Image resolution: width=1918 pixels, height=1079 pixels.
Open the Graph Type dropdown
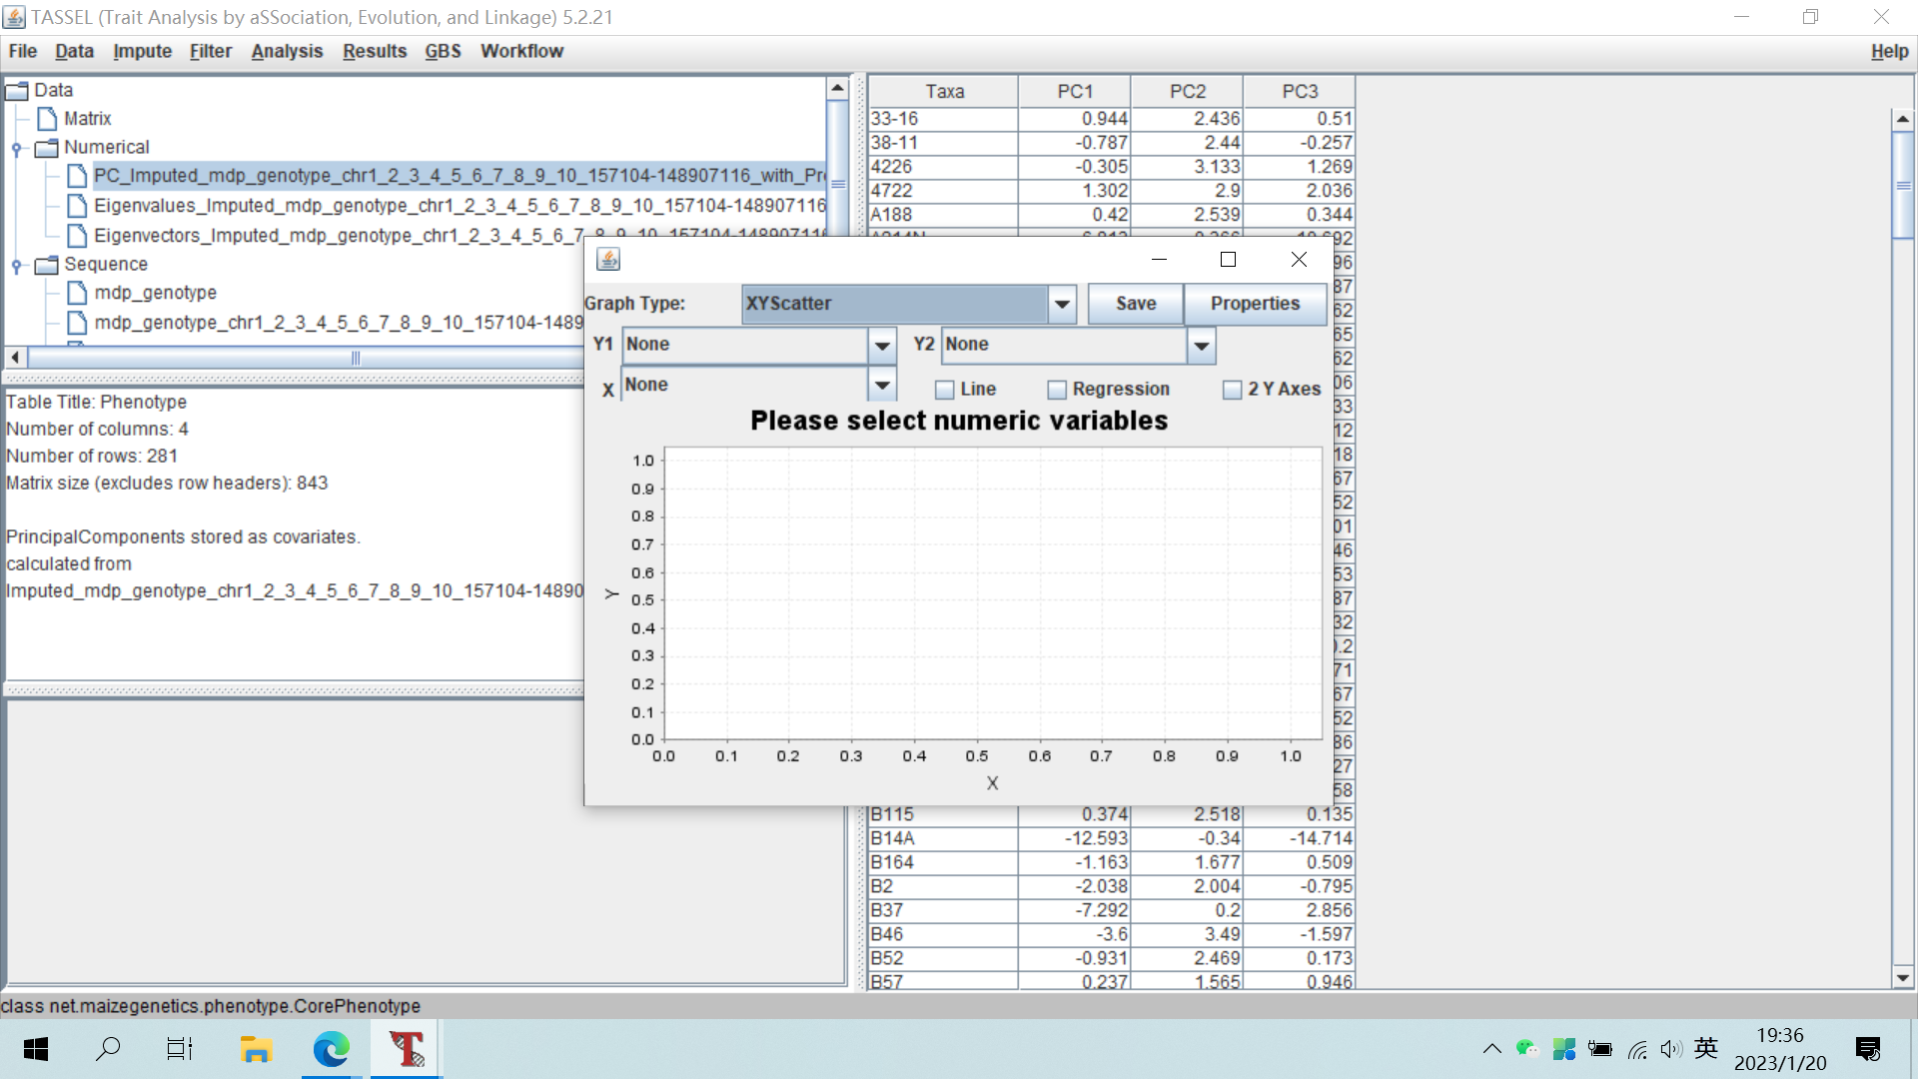(1061, 304)
